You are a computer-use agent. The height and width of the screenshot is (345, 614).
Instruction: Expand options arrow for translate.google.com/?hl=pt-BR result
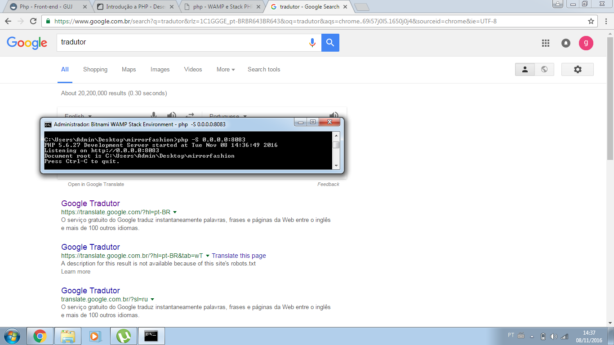[x=175, y=212]
